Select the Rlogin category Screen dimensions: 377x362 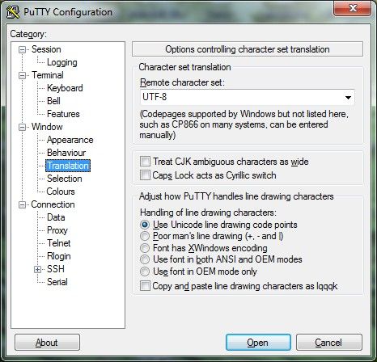click(x=59, y=256)
